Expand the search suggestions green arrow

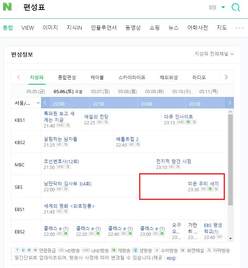point(223,7)
